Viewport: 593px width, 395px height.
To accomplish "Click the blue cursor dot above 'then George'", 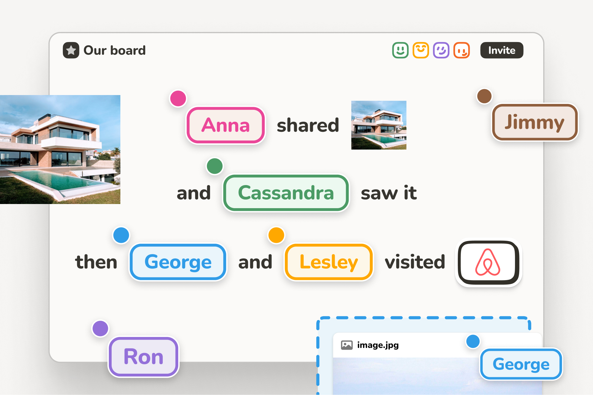I will [121, 235].
